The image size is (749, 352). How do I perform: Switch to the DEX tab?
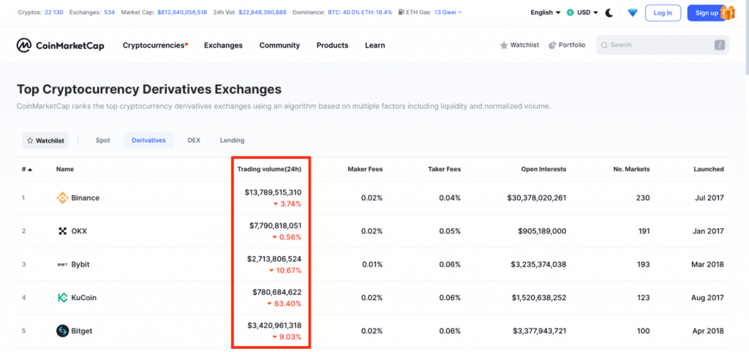tap(194, 141)
